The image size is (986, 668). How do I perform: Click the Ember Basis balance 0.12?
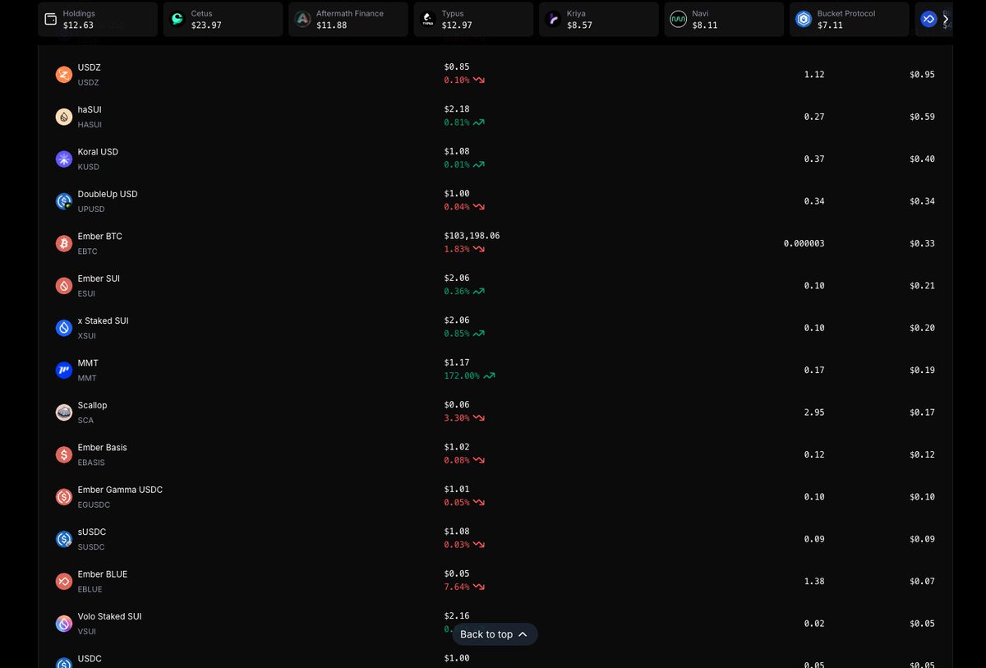pos(814,454)
